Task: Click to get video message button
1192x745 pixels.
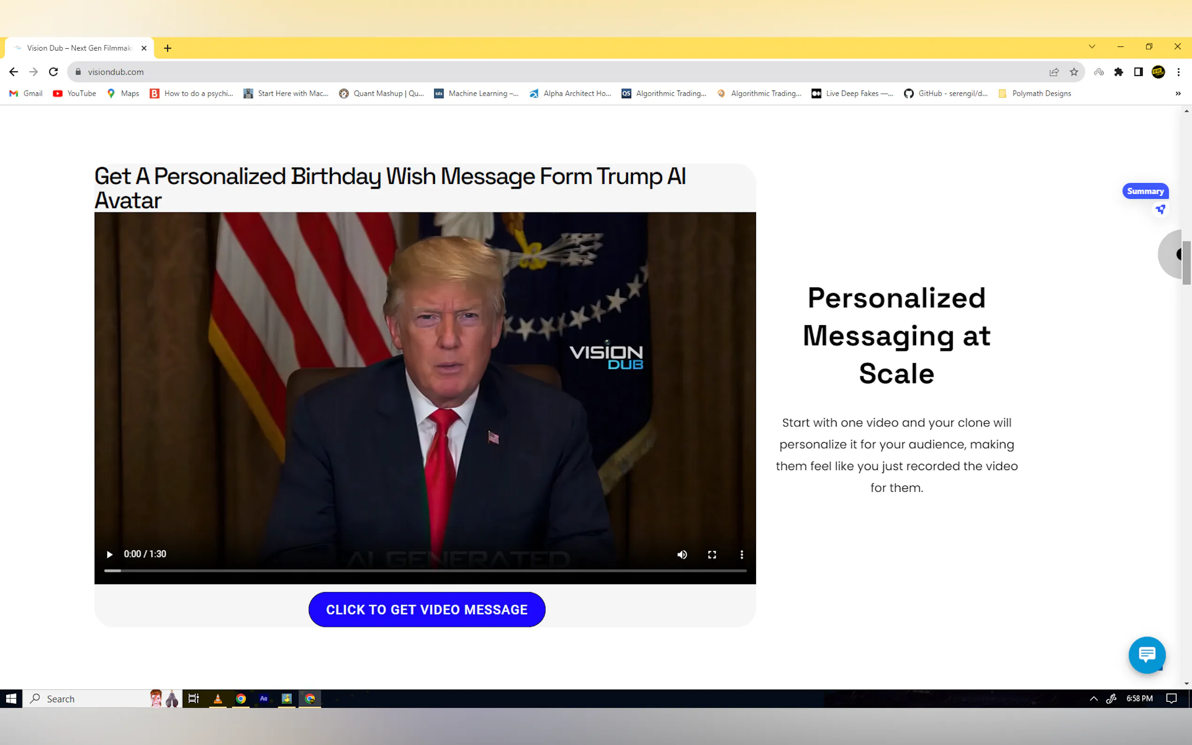Action: tap(427, 609)
